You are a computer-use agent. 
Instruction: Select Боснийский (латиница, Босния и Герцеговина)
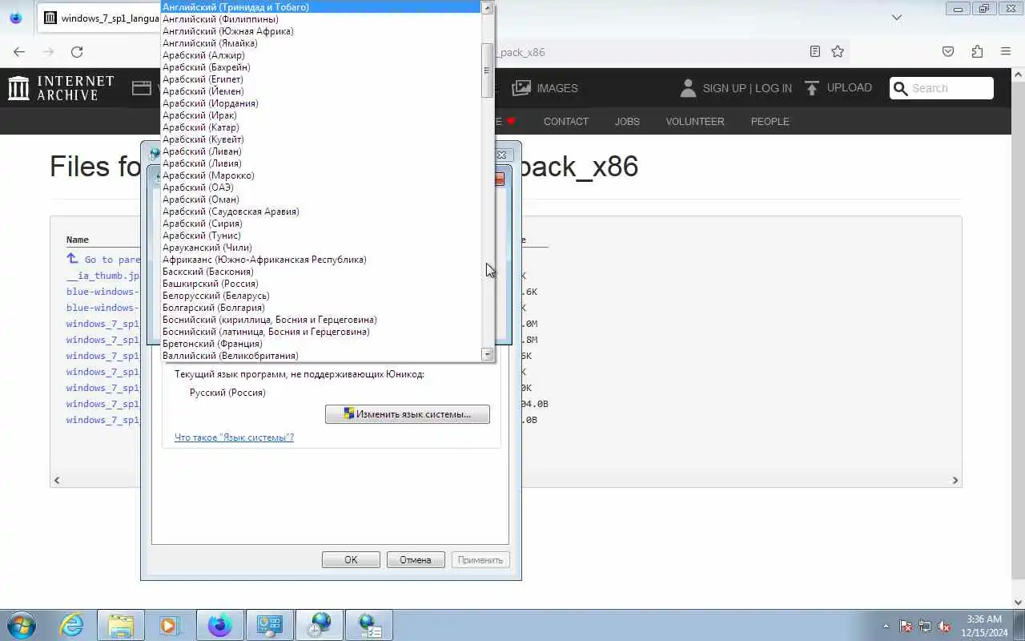coord(320,332)
